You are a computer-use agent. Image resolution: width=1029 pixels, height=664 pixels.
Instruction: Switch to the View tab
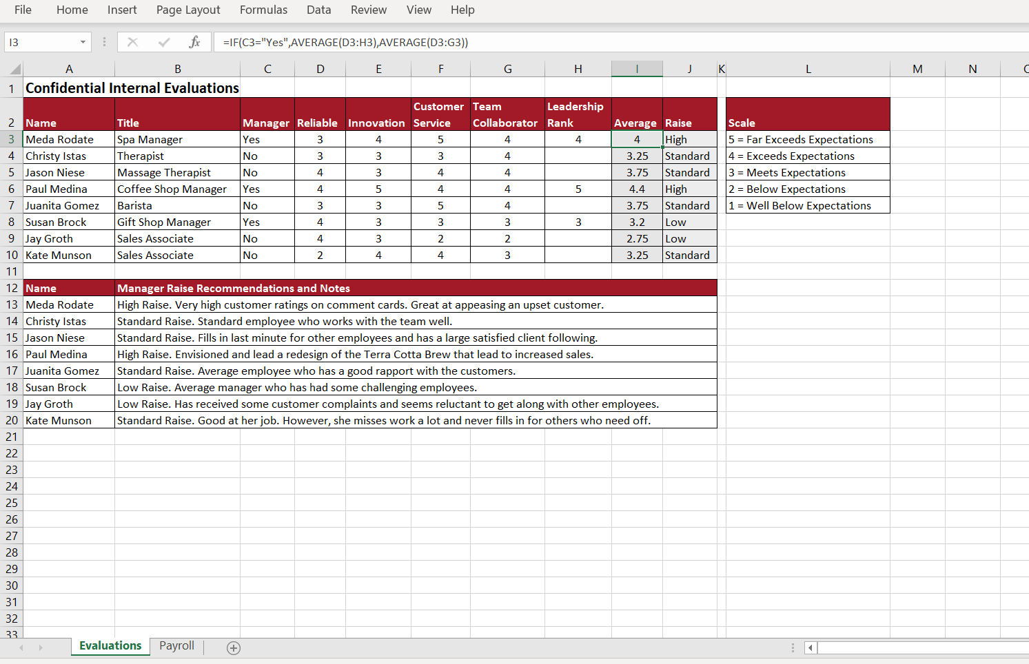[x=419, y=10]
